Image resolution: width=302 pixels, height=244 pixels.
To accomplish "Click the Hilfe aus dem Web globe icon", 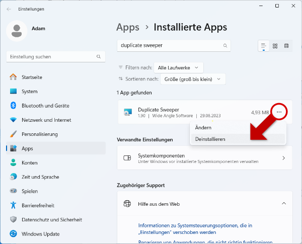I will coord(127,204).
